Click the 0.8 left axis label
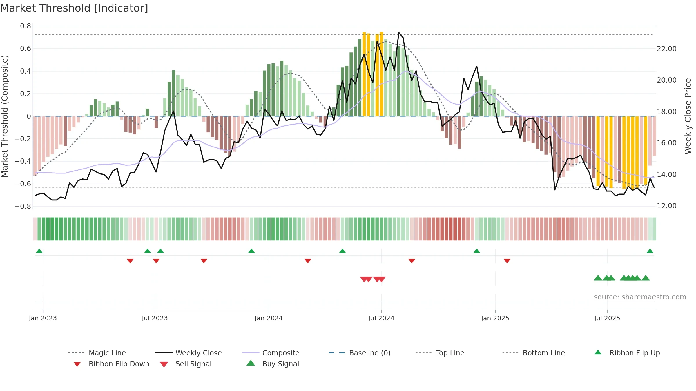Image resolution: width=696 pixels, height=391 pixels. [26, 26]
